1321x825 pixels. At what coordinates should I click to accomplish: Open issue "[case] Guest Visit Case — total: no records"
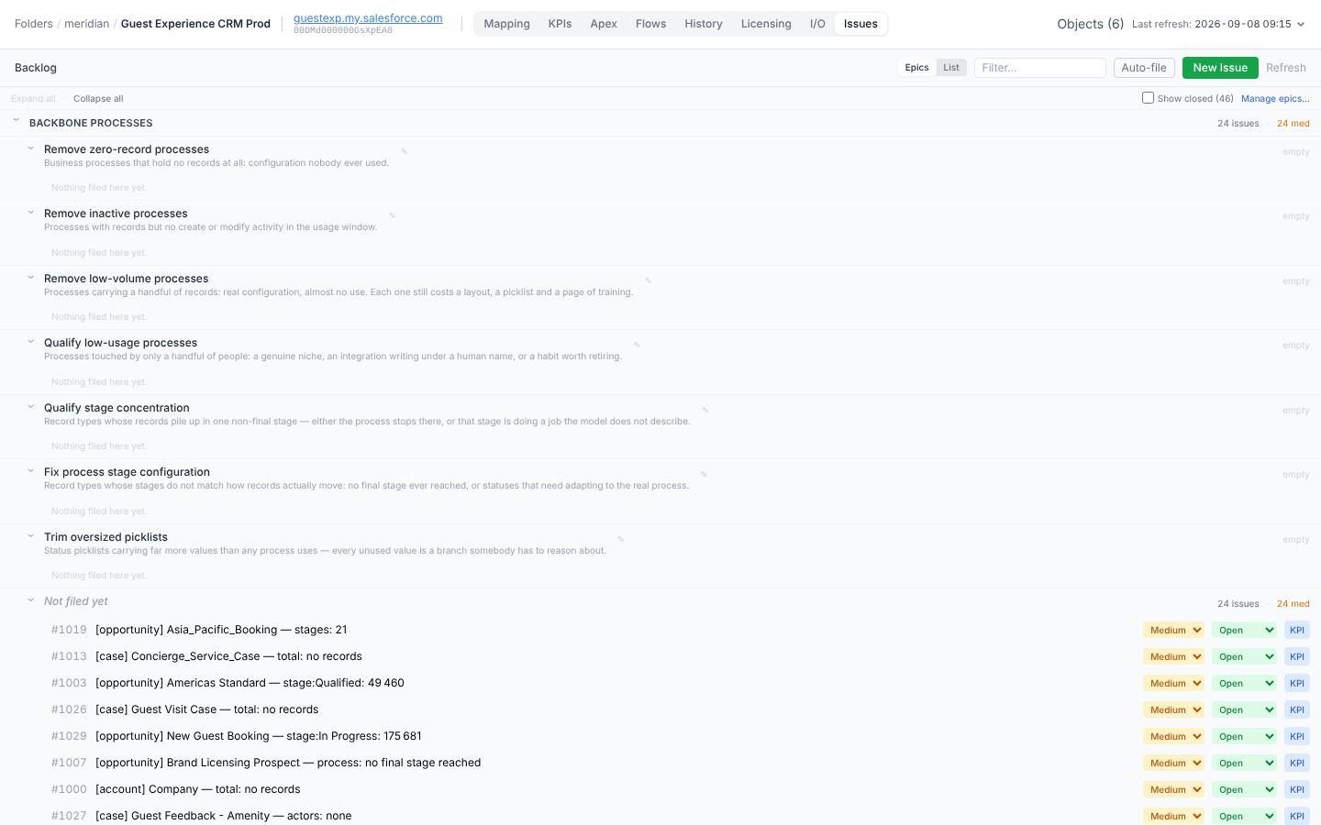click(x=206, y=709)
